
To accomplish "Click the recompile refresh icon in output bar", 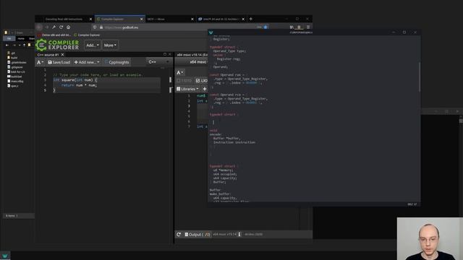I will pos(179,234).
